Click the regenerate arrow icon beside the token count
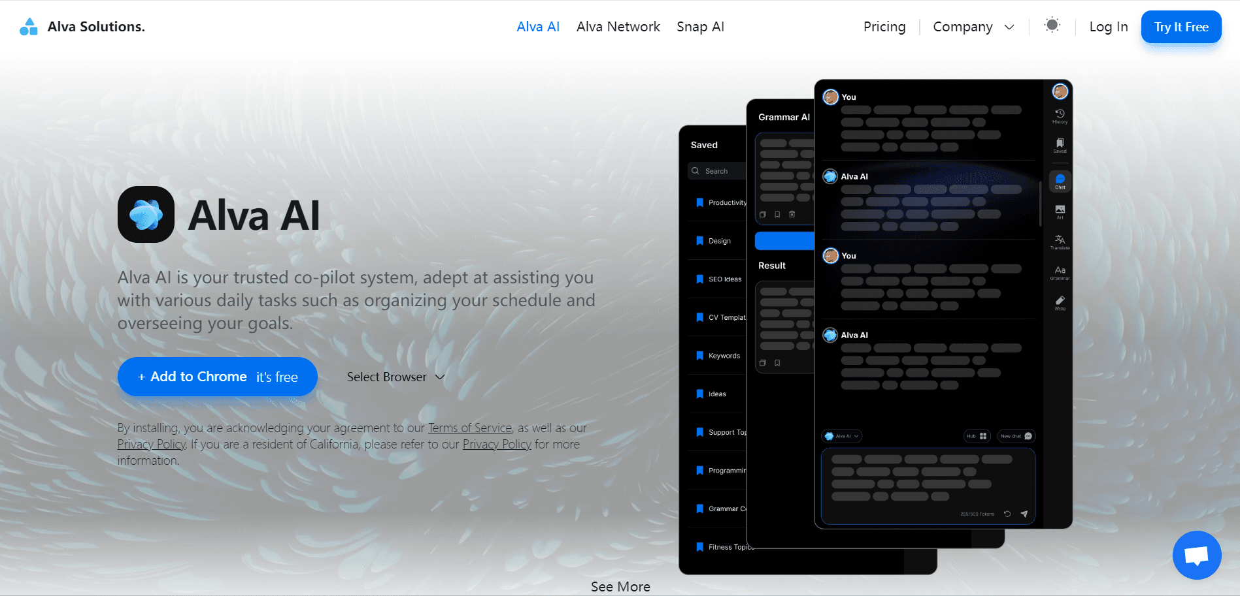The width and height of the screenshot is (1240, 596). 1007,514
